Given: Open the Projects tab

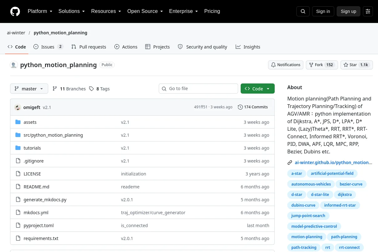Looking at the screenshot, I should click(x=157, y=47).
